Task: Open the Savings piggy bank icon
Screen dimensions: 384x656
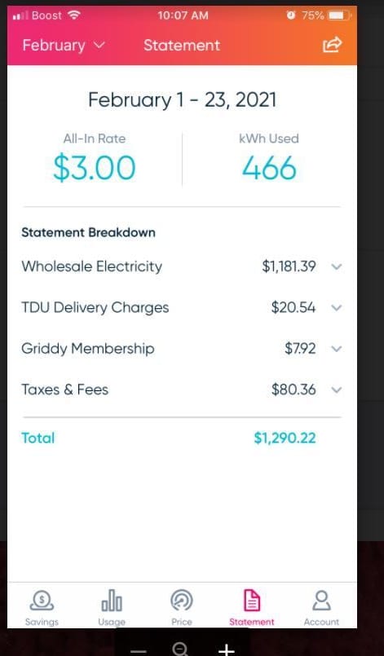Action: click(42, 601)
